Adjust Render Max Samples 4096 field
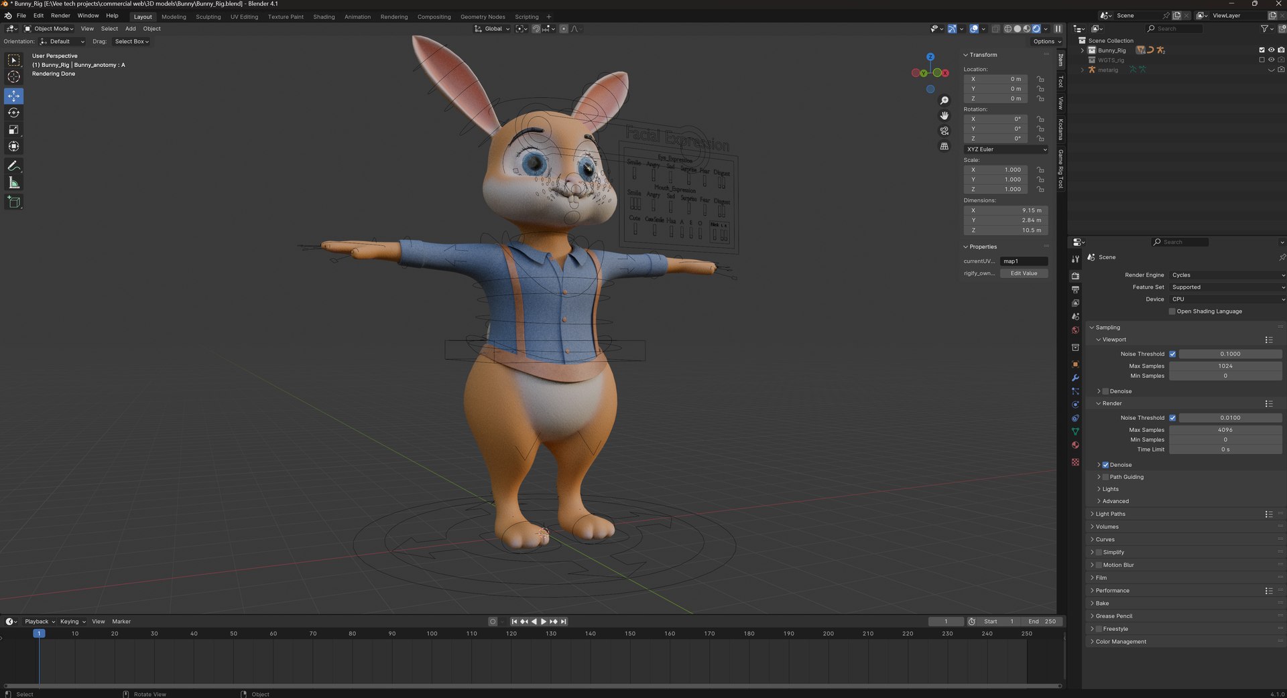The image size is (1287, 698). point(1225,430)
